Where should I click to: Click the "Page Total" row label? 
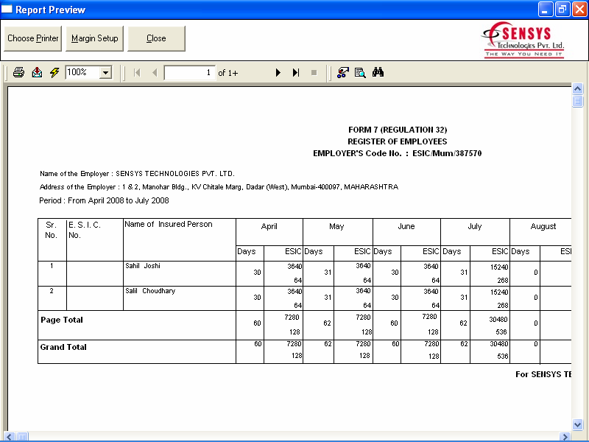click(x=62, y=320)
